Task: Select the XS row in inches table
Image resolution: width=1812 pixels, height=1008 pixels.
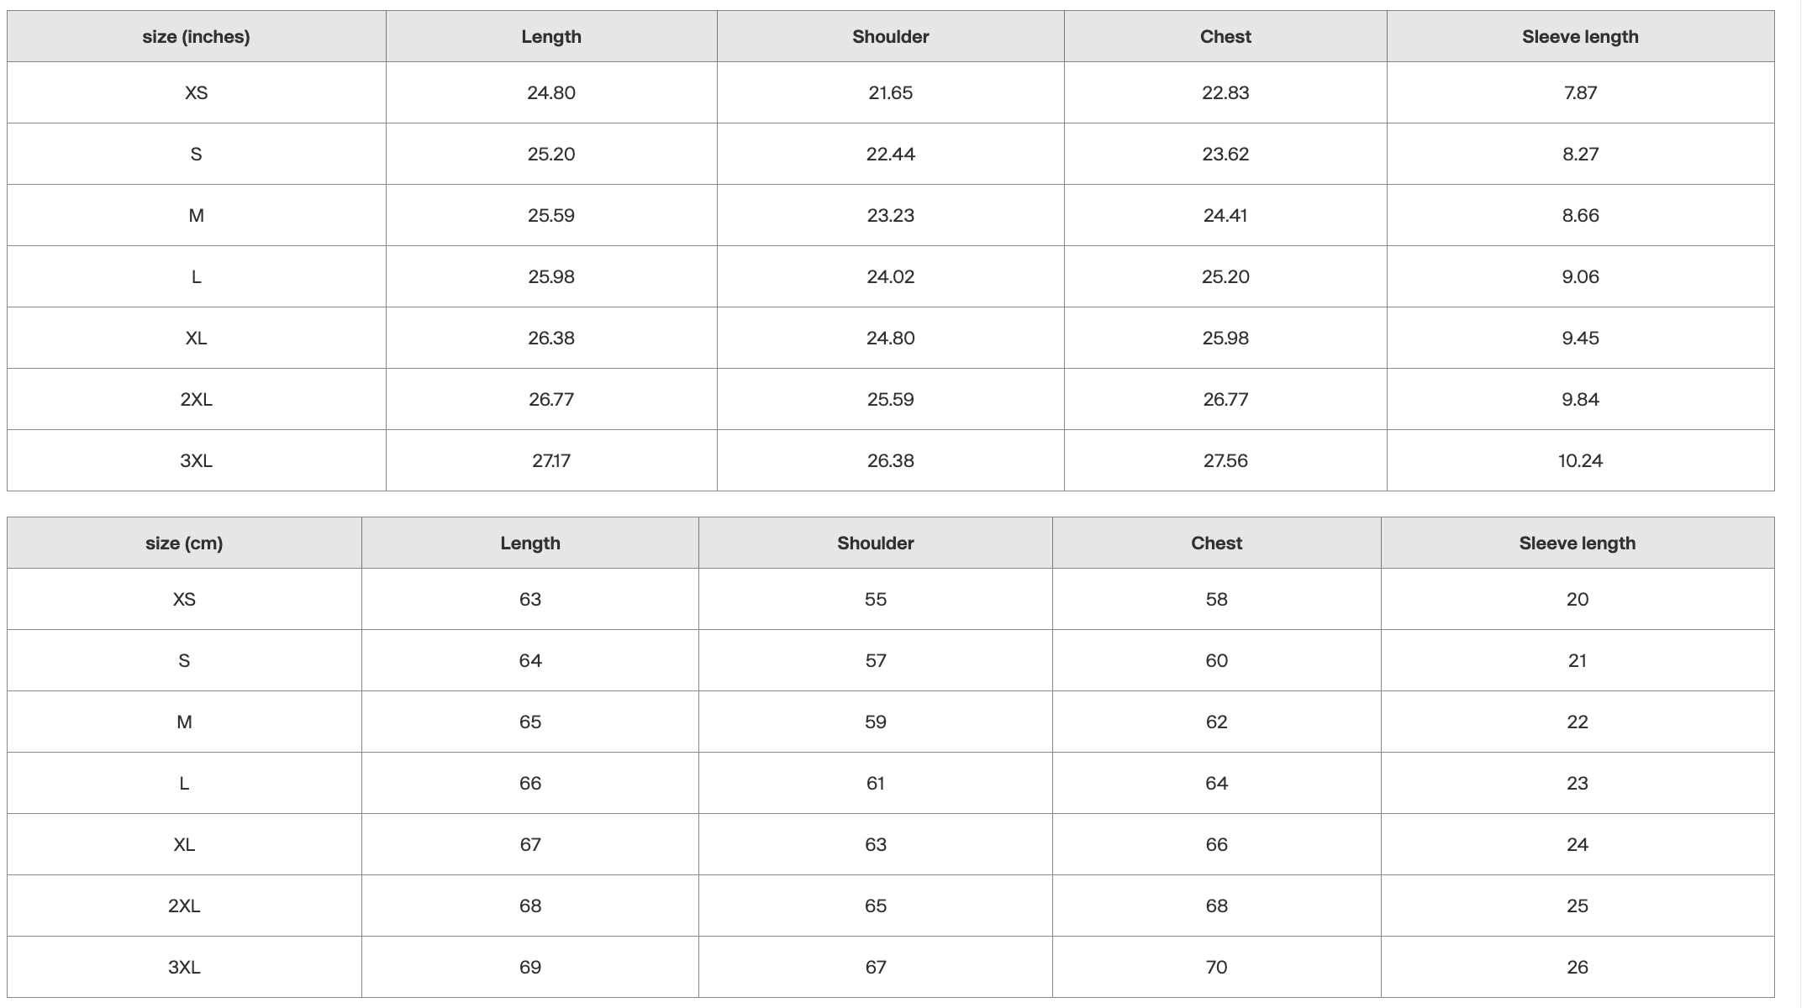Action: click(x=891, y=92)
